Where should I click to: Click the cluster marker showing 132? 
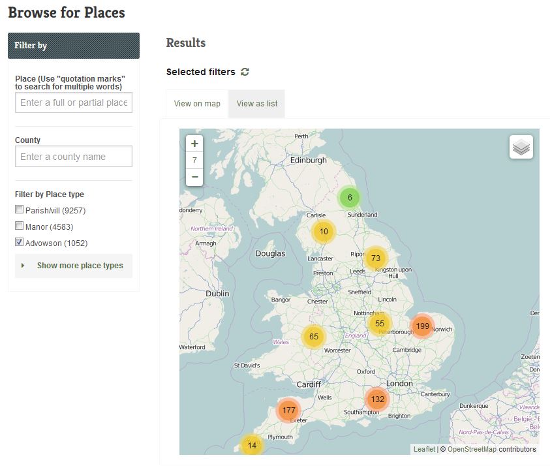(x=377, y=399)
